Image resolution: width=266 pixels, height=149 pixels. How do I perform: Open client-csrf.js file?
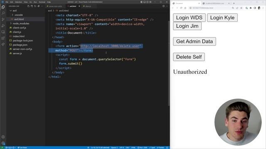(25, 28)
